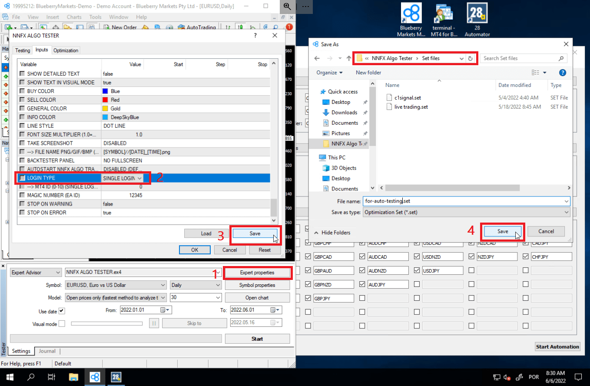Refresh the Set files folder path
Viewport: 590px width, 386px height.
pos(470,58)
